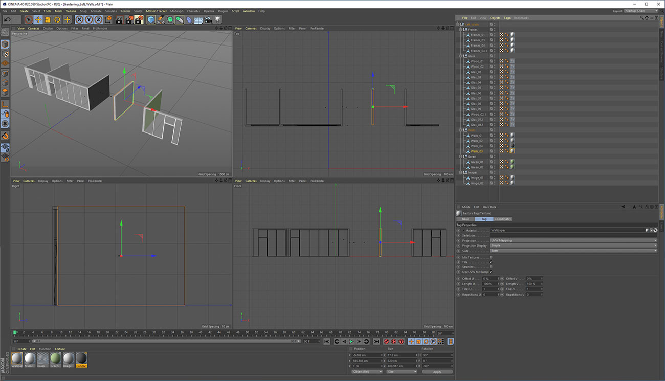Open Bookmarks in Object Manager
665x381 pixels.
click(521, 18)
